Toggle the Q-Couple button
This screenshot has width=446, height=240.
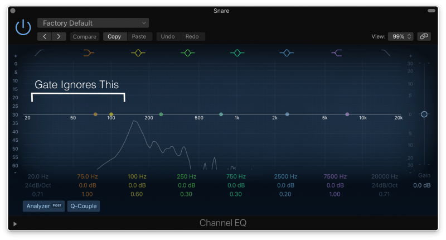84,206
